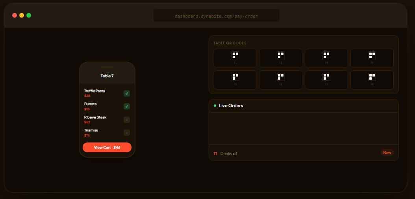Tap View Cart · $46 button

tap(107, 147)
